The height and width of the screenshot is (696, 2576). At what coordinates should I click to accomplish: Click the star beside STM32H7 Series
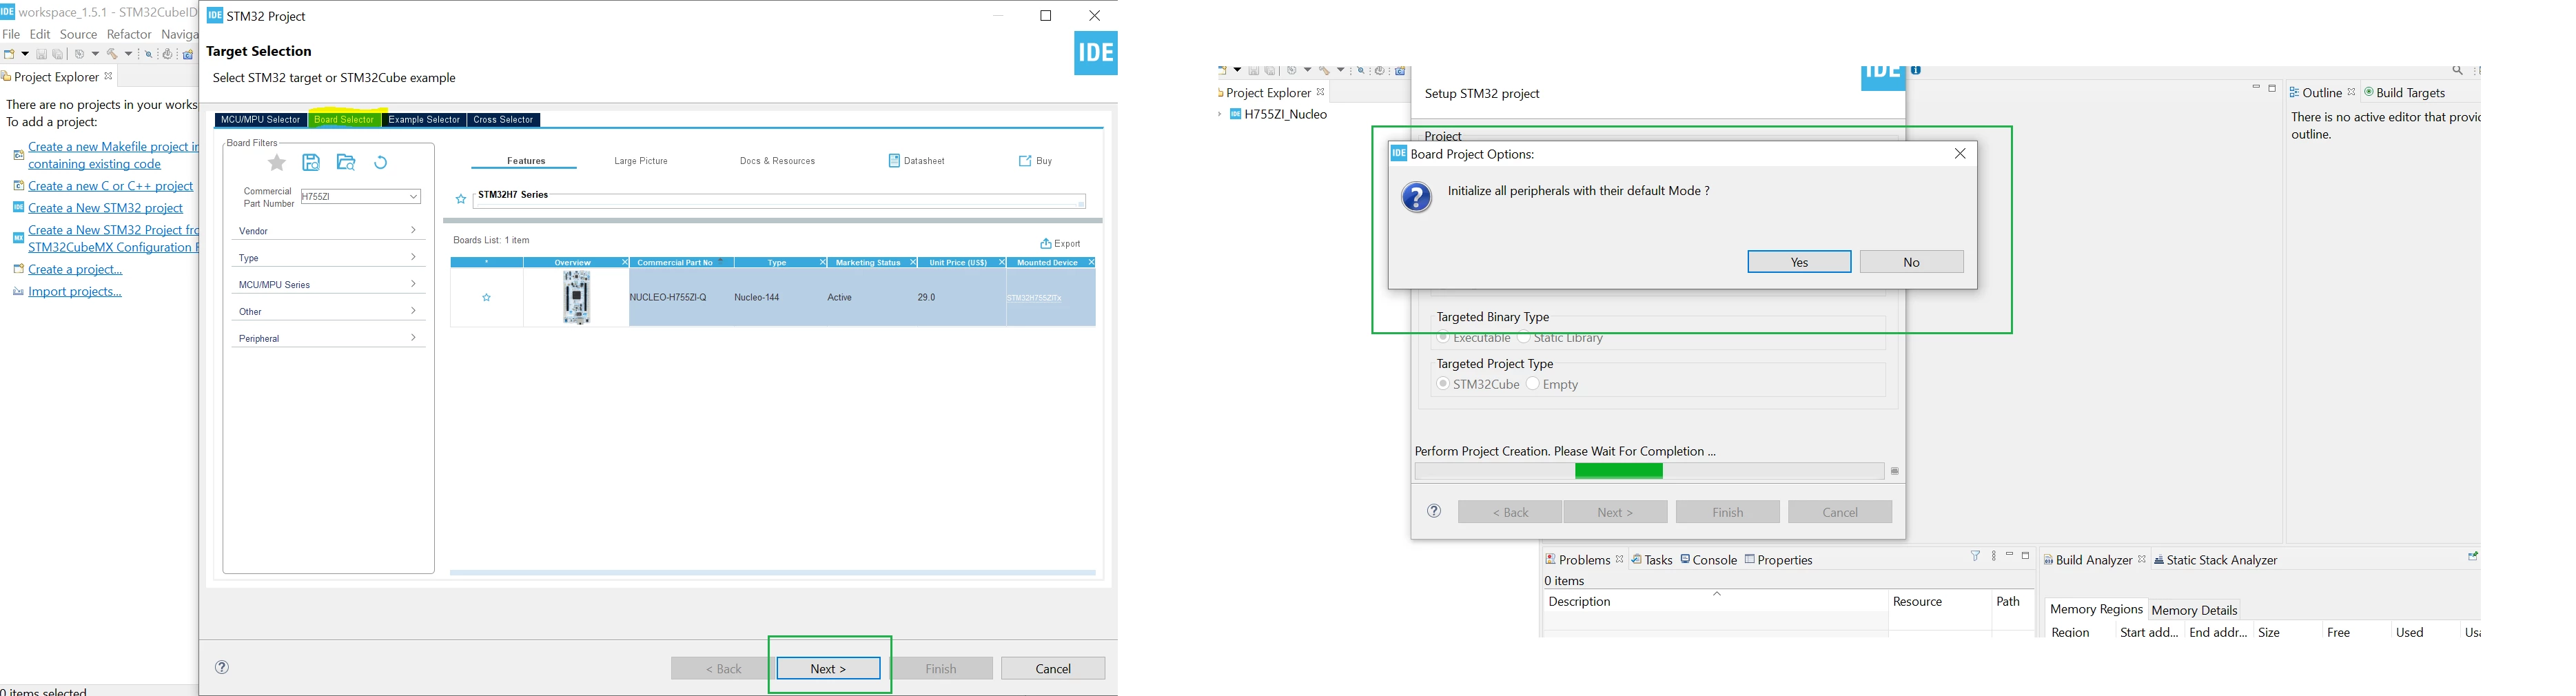coord(461,200)
